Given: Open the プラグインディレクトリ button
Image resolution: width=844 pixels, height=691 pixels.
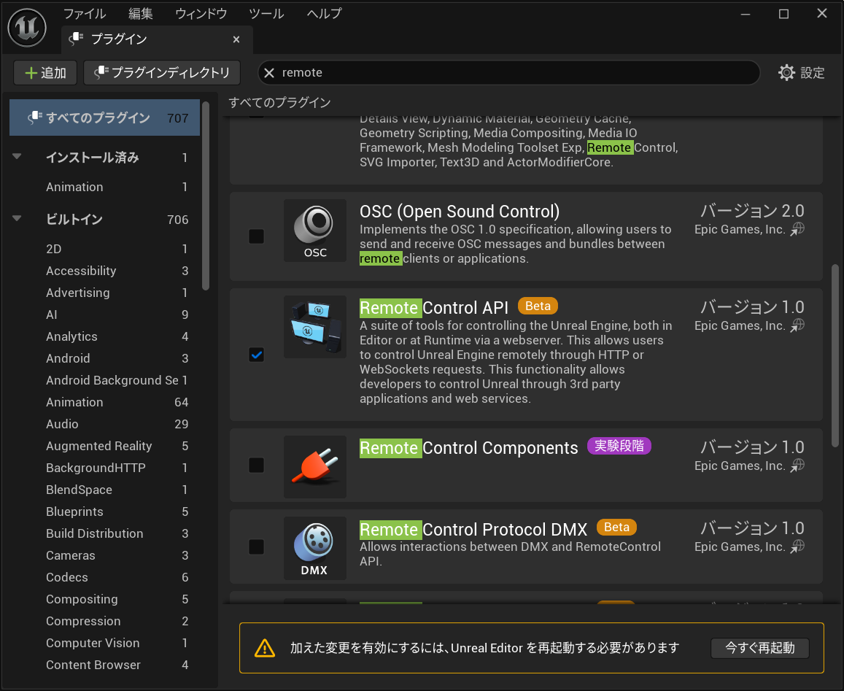Looking at the screenshot, I should 162,73.
